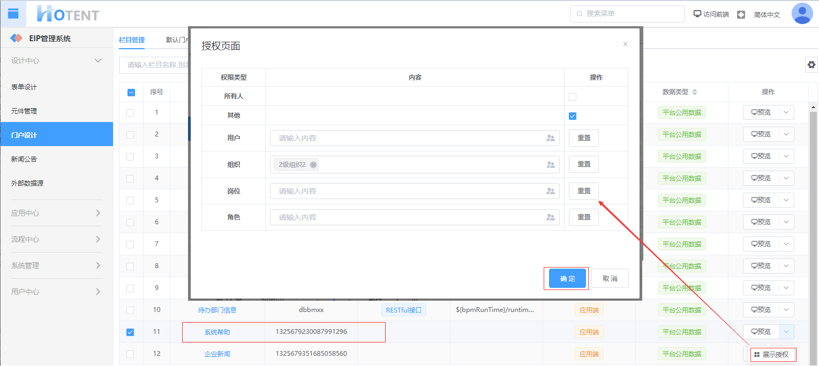Uncheck the 其他 permission checkbox
The image size is (819, 366).
(x=573, y=116)
